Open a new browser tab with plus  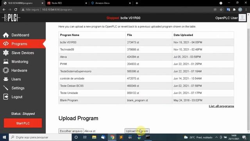coord(137,3)
